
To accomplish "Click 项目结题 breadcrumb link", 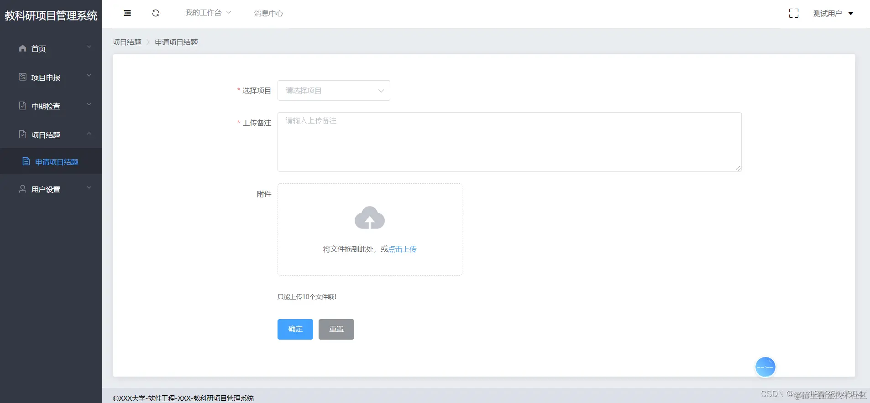I will tap(127, 42).
